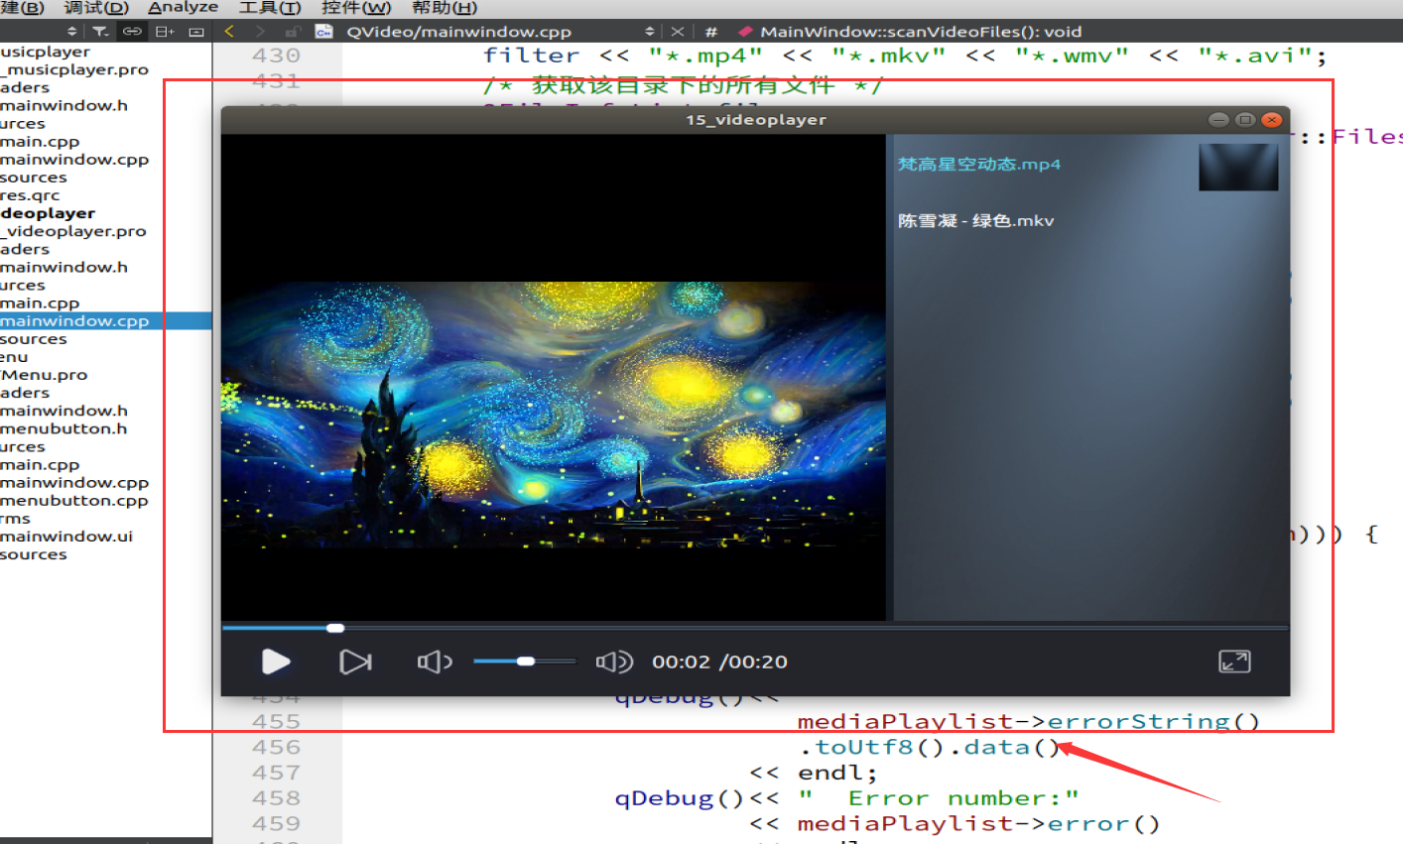
Task: Go back in editor navigation history
Action: click(x=230, y=32)
